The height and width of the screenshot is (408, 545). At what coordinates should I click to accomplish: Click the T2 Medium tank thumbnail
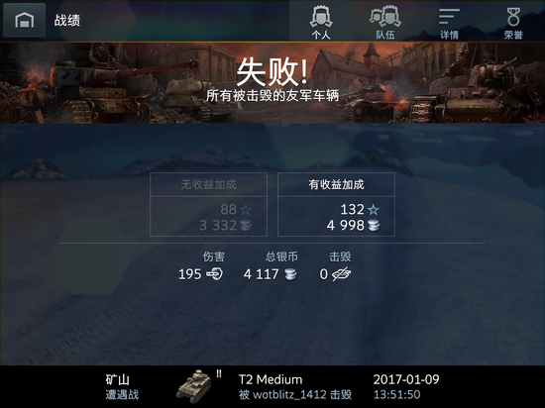(194, 387)
